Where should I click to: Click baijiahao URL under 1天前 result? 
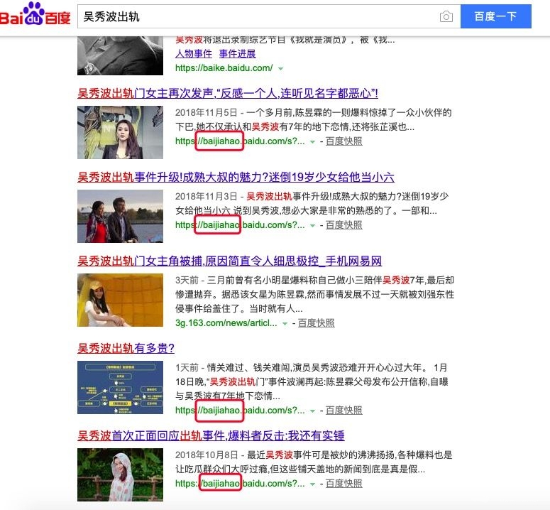coord(241,411)
